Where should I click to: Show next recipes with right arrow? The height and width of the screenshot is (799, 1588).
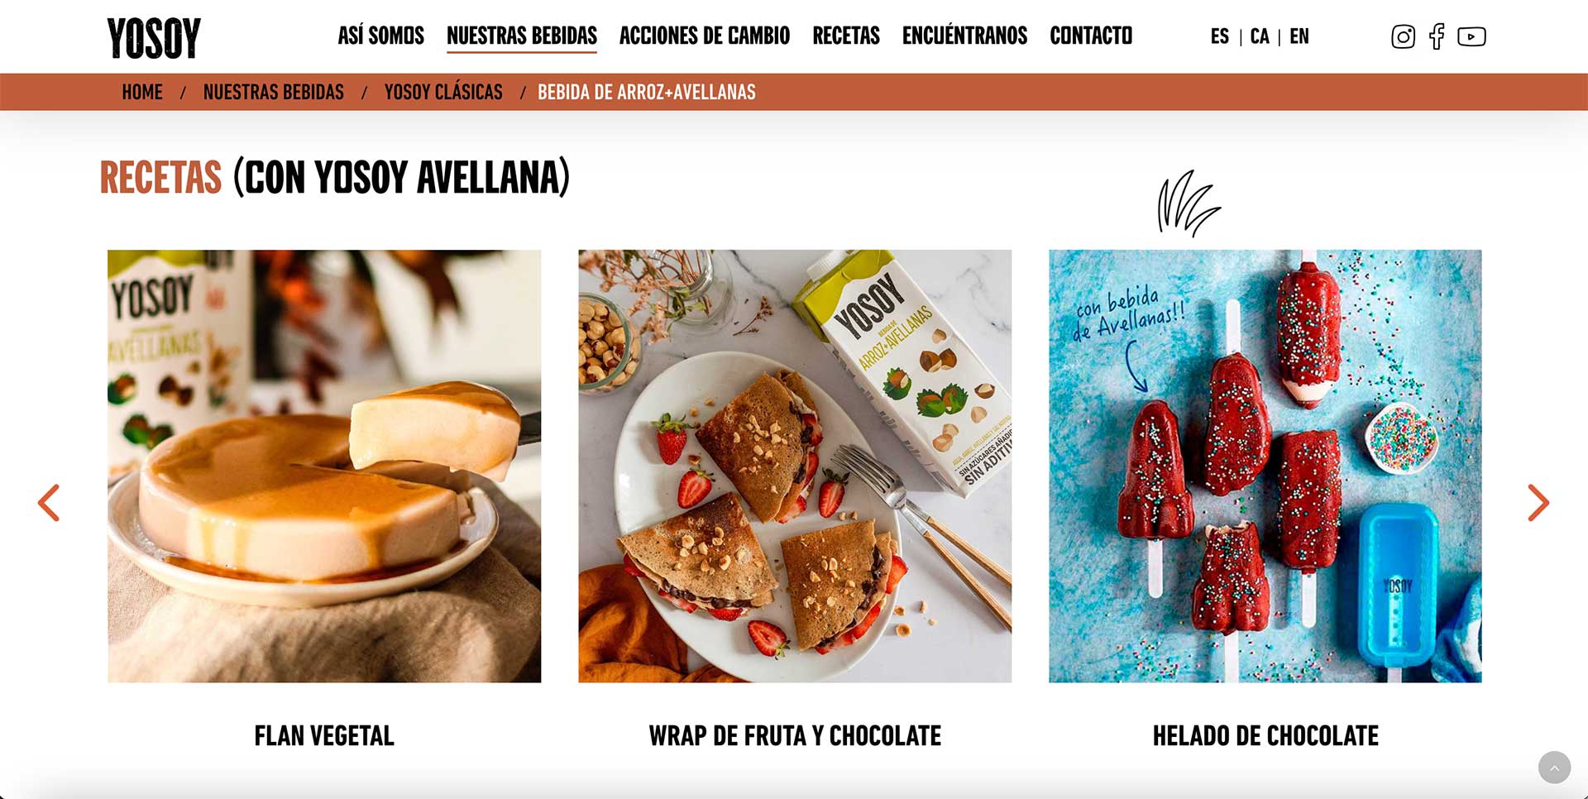tap(1538, 503)
